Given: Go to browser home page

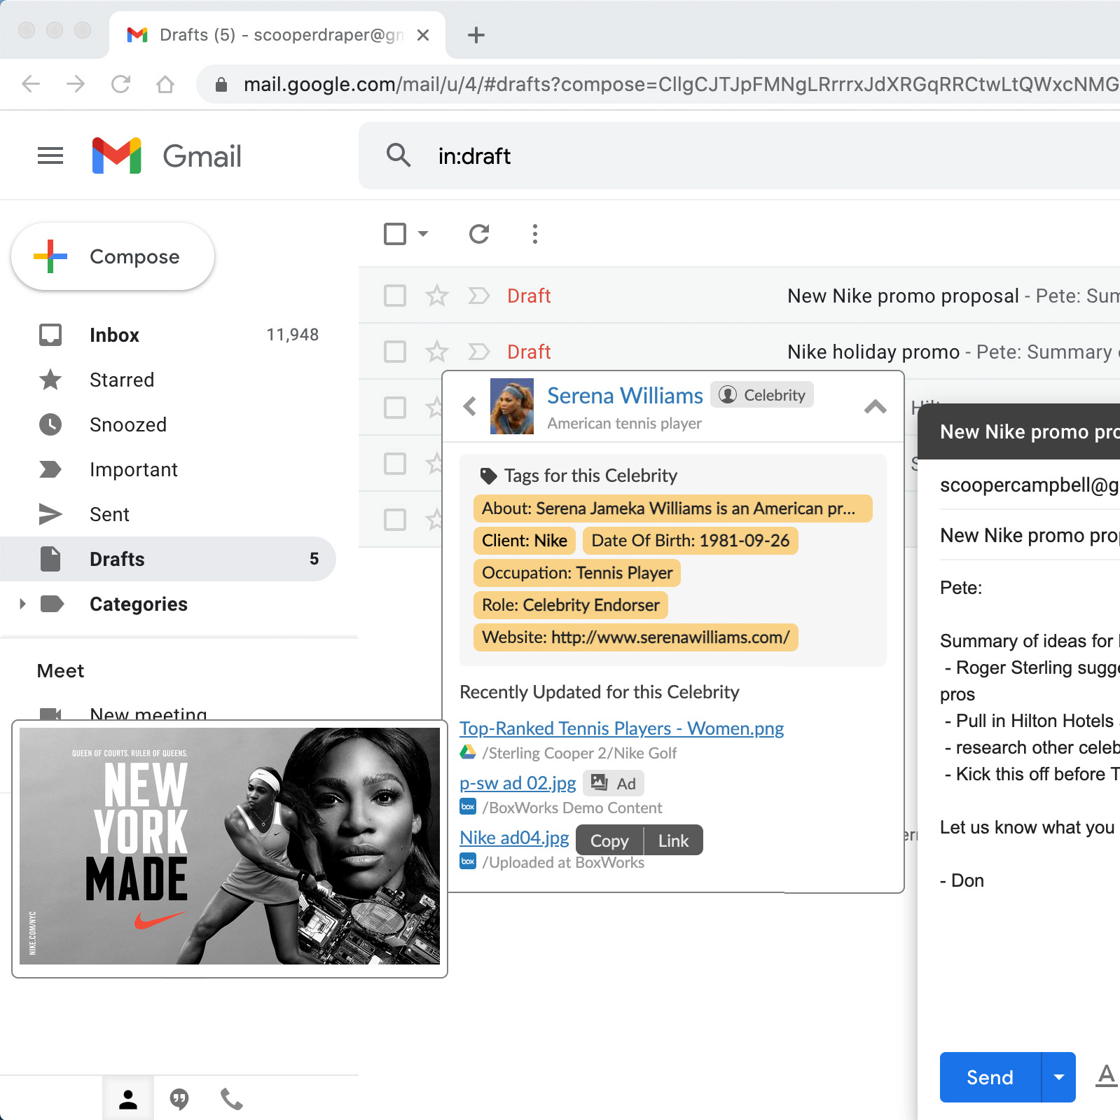Looking at the screenshot, I should pos(165,85).
